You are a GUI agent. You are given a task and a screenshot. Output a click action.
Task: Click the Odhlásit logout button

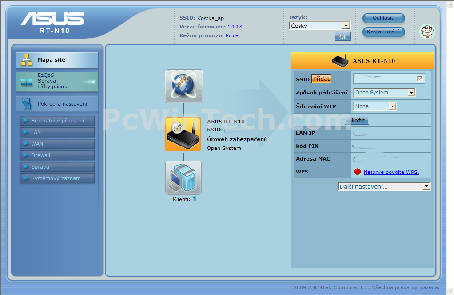point(384,18)
